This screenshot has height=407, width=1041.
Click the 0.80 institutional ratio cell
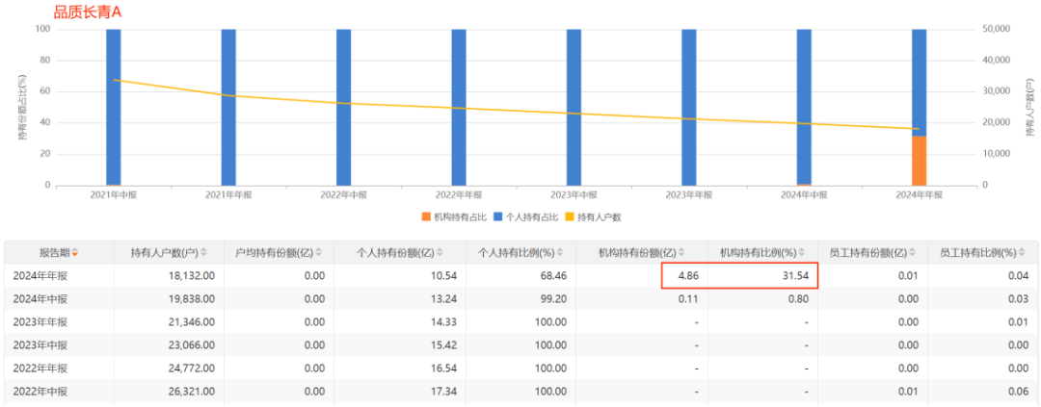pyautogui.click(x=800, y=298)
